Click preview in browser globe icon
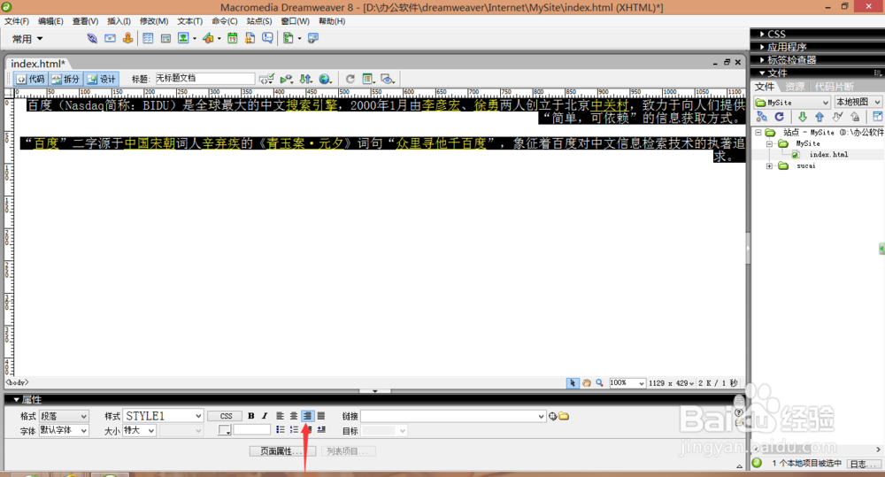This screenshot has height=477, width=885. click(325, 79)
